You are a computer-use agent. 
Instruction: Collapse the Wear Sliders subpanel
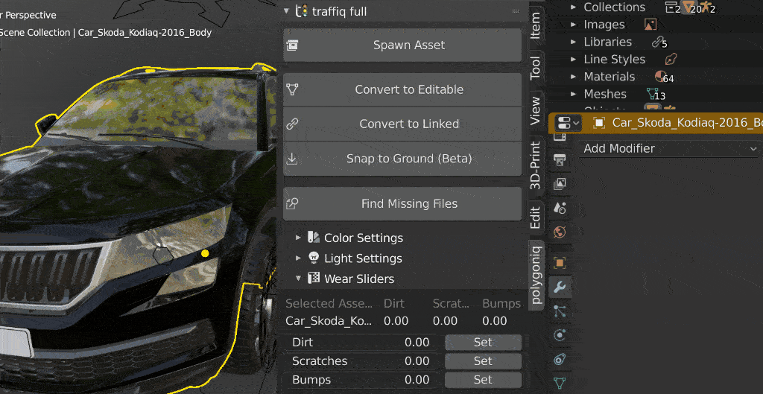(x=298, y=279)
